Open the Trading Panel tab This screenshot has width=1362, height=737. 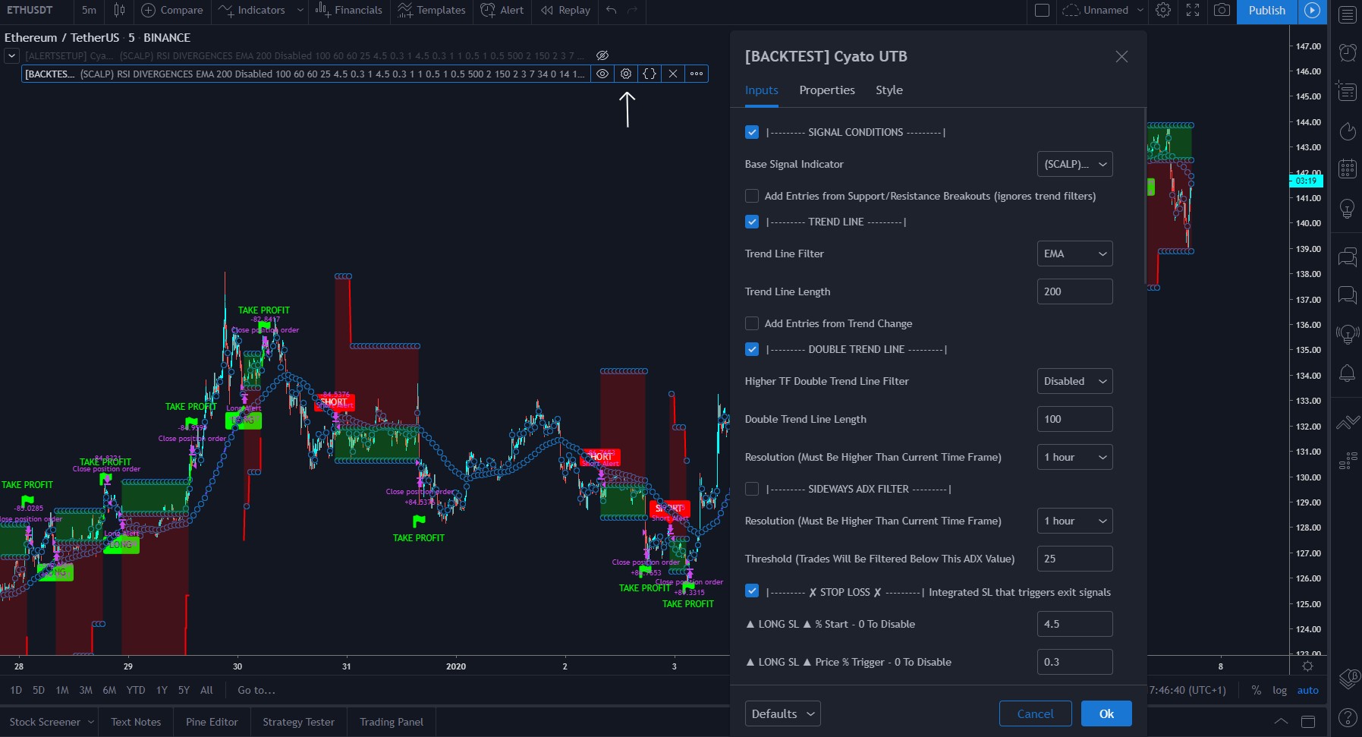[x=392, y=722]
